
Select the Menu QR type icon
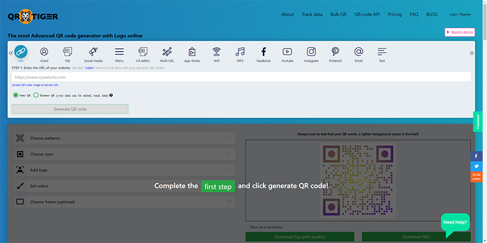119,52
